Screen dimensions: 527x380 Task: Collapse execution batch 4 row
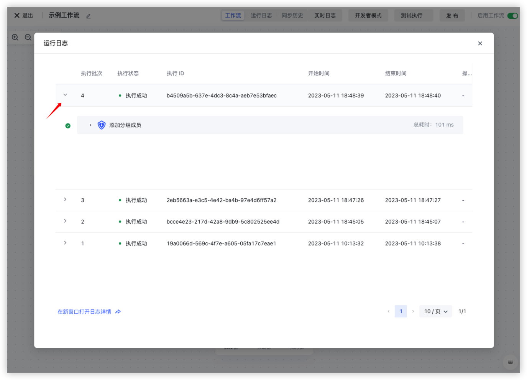65,95
